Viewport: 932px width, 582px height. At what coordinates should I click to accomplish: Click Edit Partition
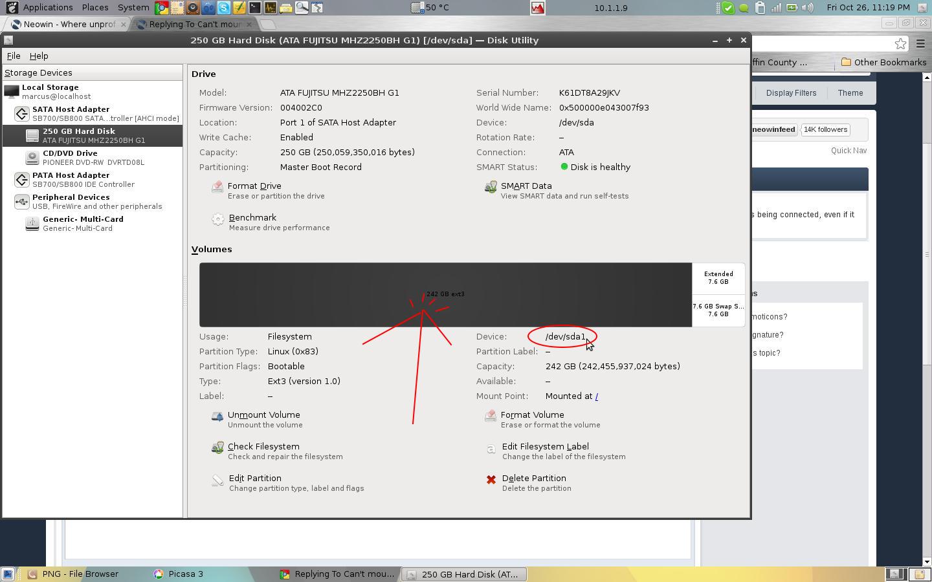[x=287, y=482]
